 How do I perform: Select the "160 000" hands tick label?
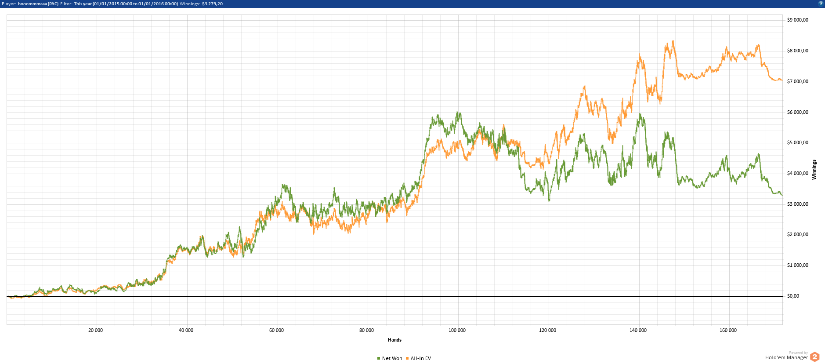click(728, 330)
